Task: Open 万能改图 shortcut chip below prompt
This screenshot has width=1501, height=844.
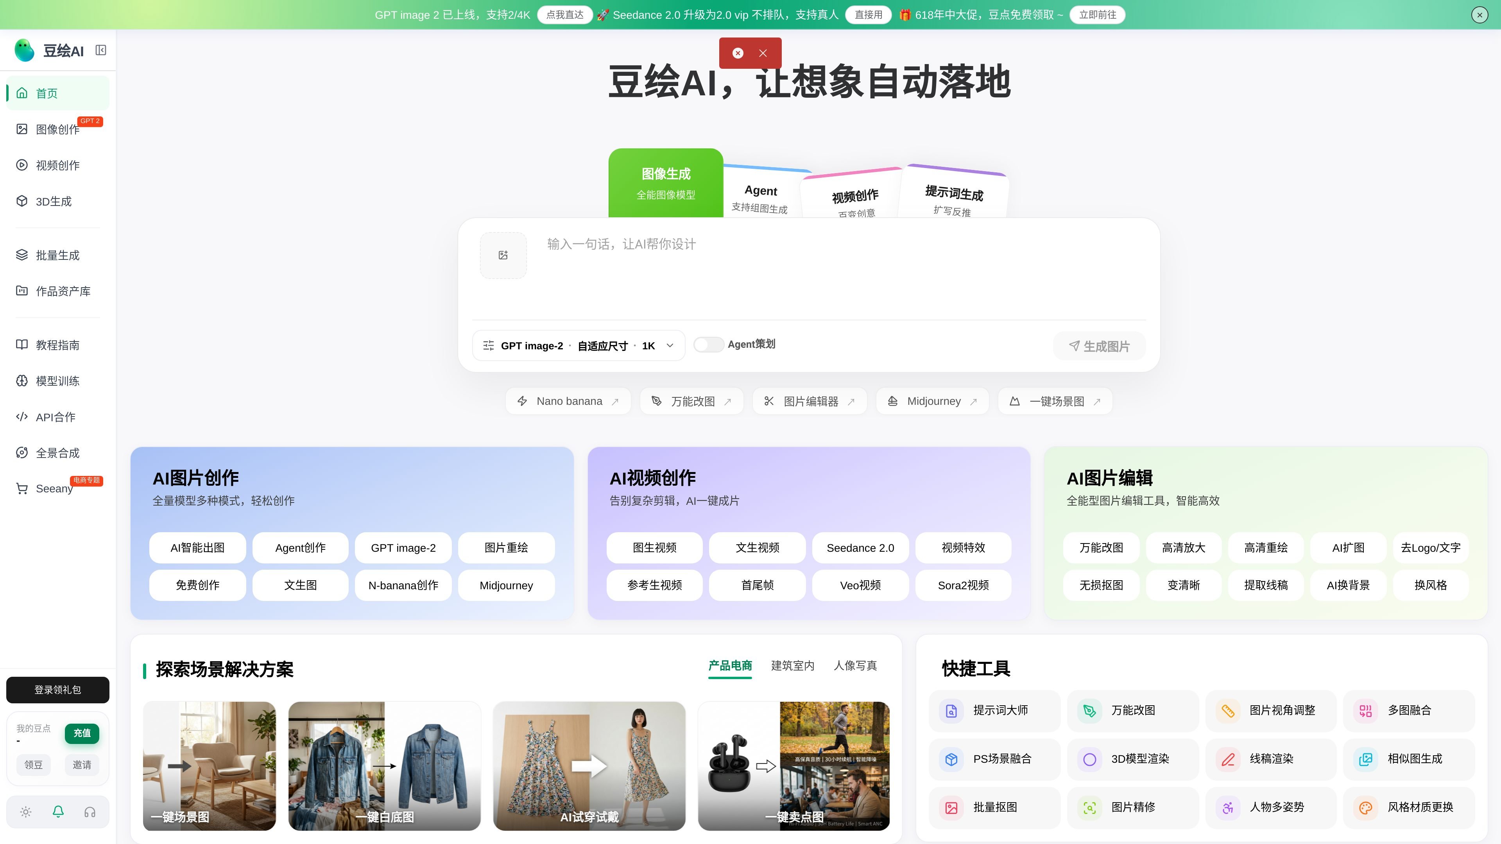Action: (691, 401)
